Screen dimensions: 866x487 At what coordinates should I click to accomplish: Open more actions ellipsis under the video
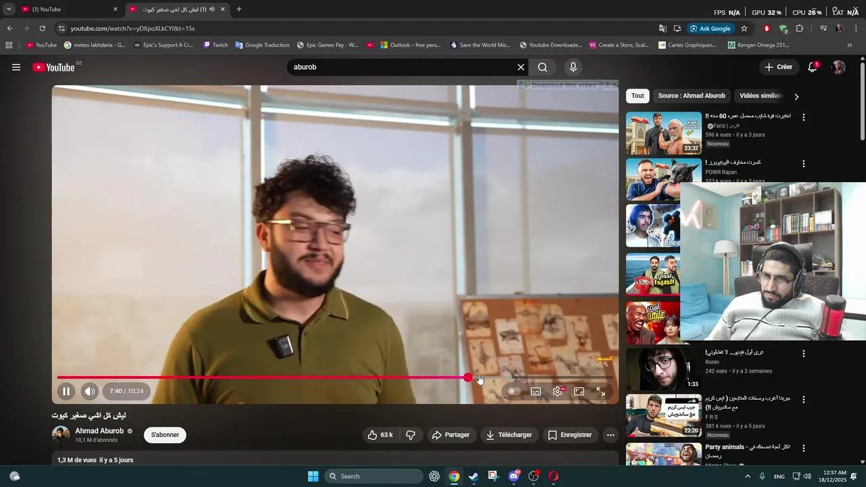(x=611, y=435)
